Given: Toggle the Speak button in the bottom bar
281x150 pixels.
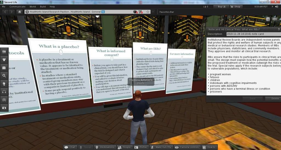Looking at the screenshot, I should tap(86, 147).
